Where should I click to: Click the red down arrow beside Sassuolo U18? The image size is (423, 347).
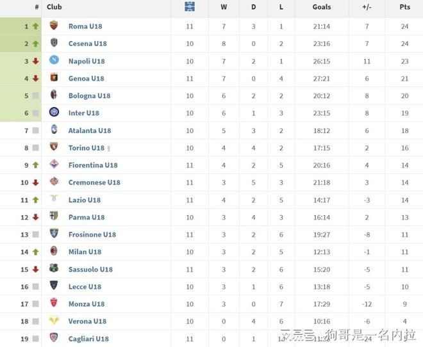pos(36,269)
